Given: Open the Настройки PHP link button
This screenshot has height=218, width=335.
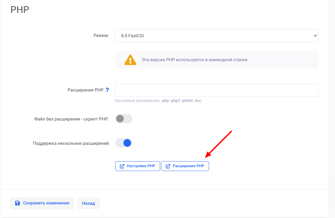Looking at the screenshot, I should (x=138, y=166).
